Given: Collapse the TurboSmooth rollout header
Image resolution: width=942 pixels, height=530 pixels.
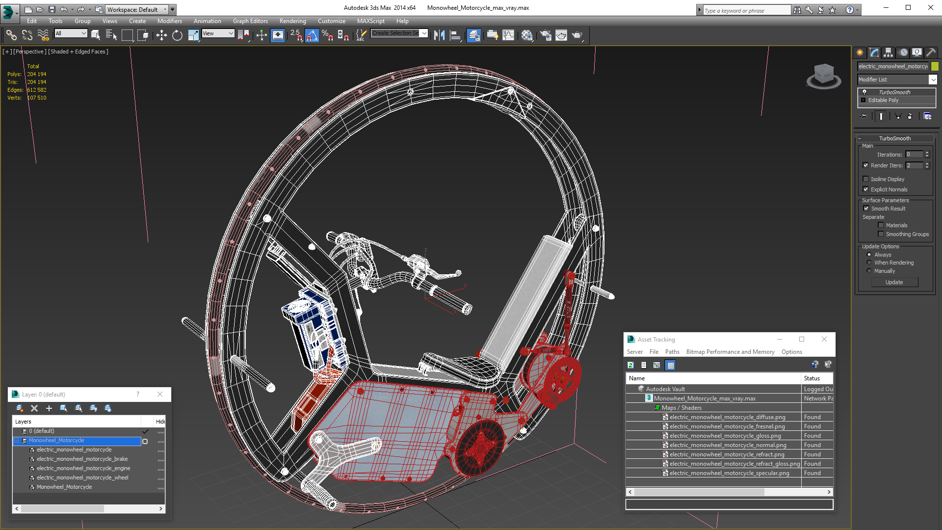Looking at the screenshot, I should coord(895,138).
